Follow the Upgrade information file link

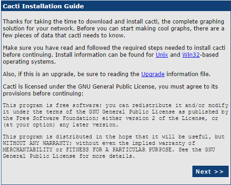(x=153, y=74)
